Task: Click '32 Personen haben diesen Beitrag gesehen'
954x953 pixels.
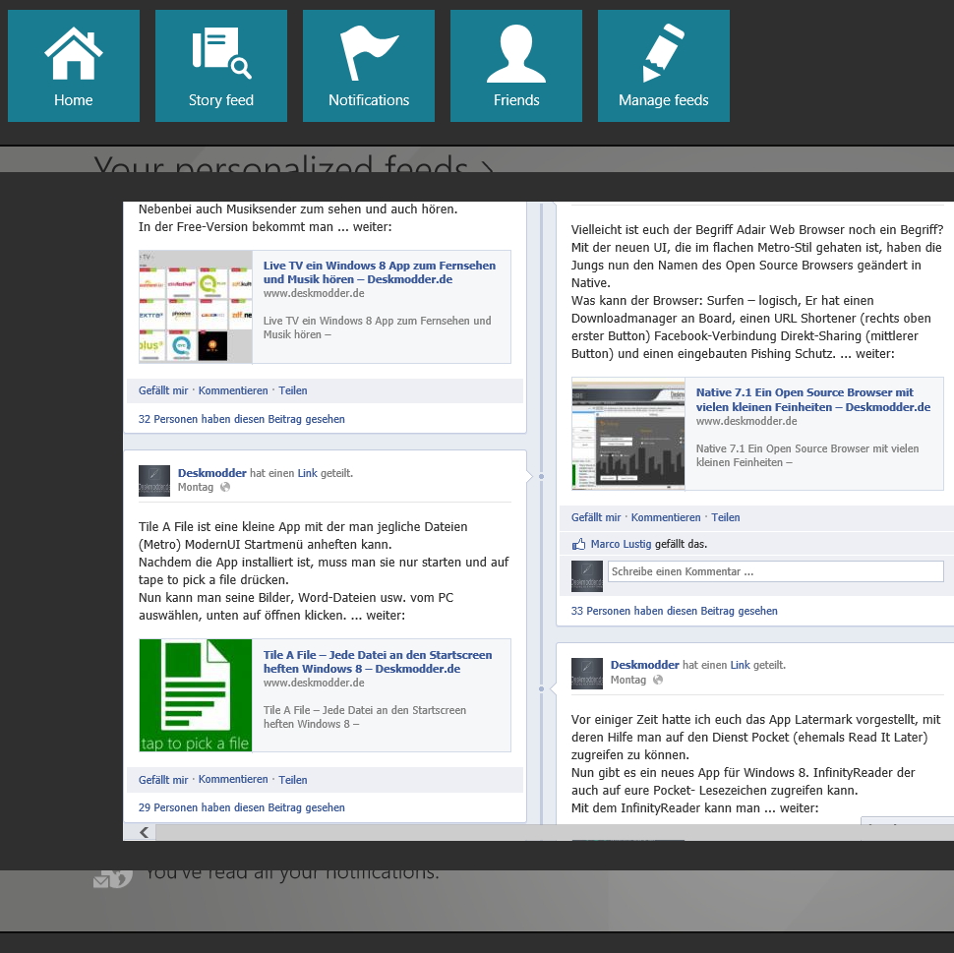Action: [x=242, y=419]
